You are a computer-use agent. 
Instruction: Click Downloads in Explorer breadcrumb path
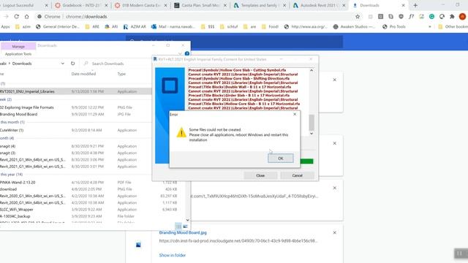coord(22,64)
